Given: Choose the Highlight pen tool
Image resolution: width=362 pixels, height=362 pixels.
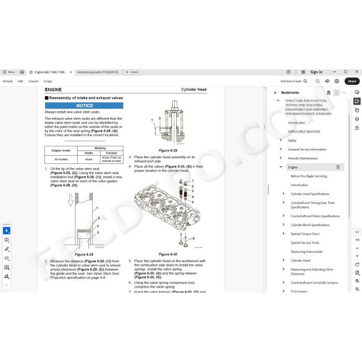Looking at the screenshot, I should [7, 249].
